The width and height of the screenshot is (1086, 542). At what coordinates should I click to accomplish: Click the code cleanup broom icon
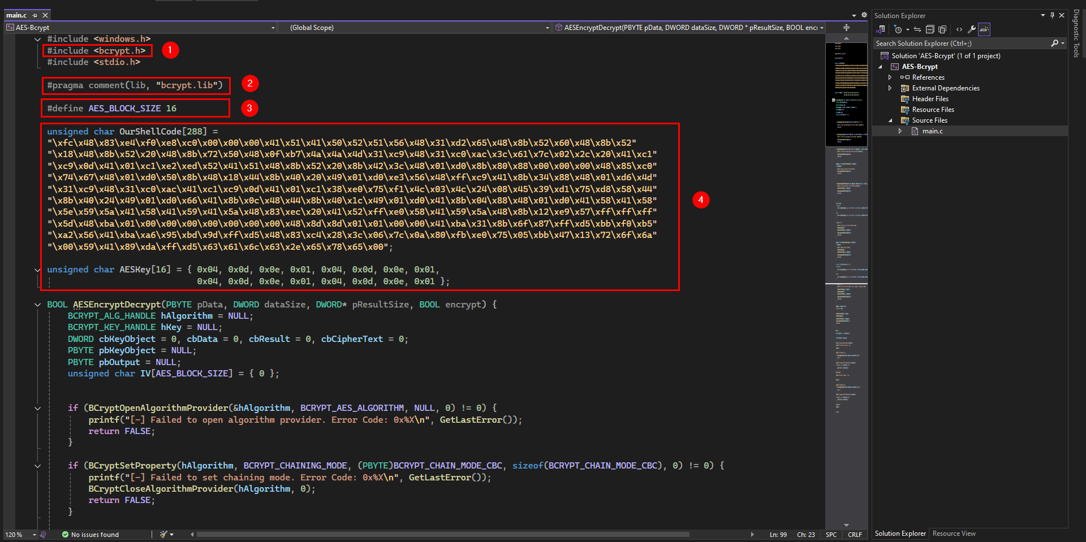[163, 534]
